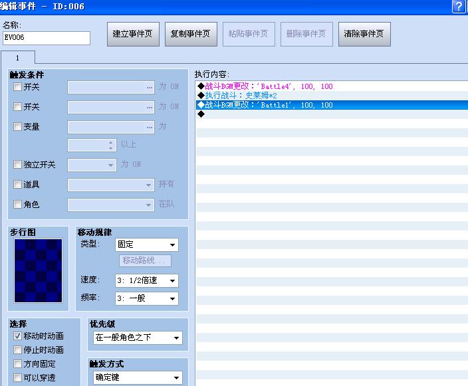Enable the second 开关 condition checkbox
The width and height of the screenshot is (468, 386).
coord(17,107)
